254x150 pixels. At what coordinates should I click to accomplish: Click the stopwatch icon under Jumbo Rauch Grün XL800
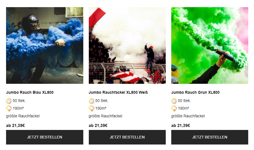(174, 101)
